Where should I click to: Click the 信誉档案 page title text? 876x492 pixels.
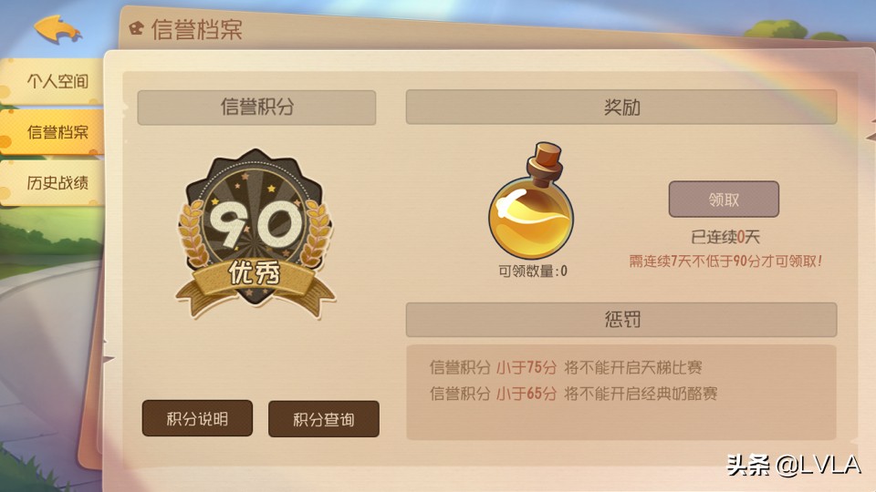pyautogui.click(x=197, y=29)
